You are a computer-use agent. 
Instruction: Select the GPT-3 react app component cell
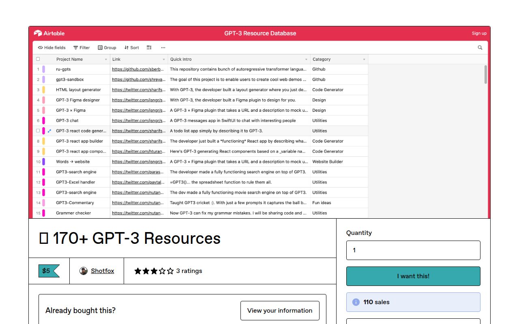[81, 151]
